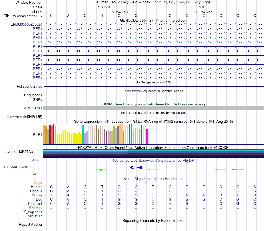
Task: Open the GTEx Gene Expression in 54 tissues title
Action: click(x=153, y=121)
